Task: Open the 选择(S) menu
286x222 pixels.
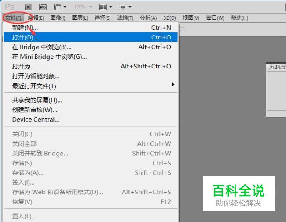Action: tap(103, 18)
